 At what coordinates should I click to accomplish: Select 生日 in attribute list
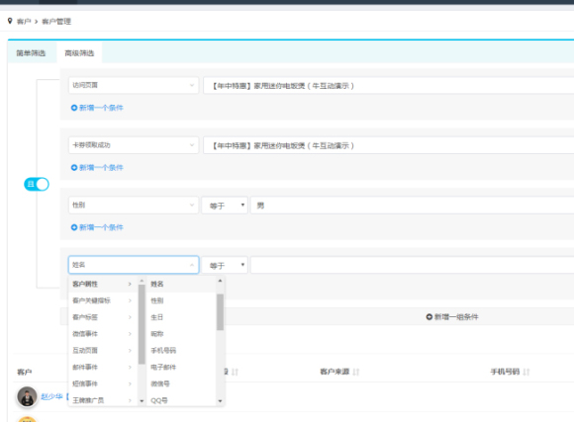click(157, 317)
